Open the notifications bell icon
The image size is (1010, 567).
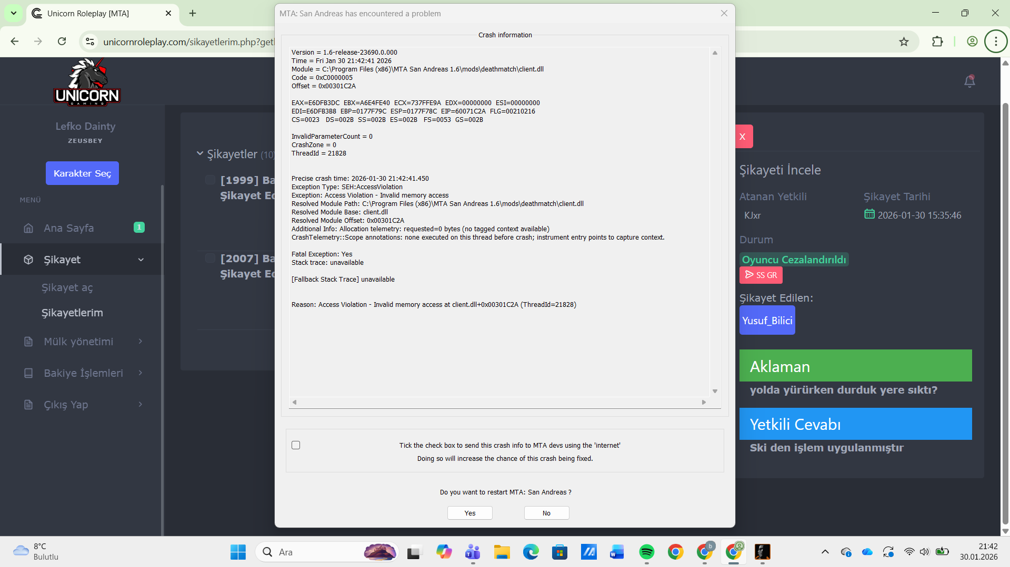969,81
